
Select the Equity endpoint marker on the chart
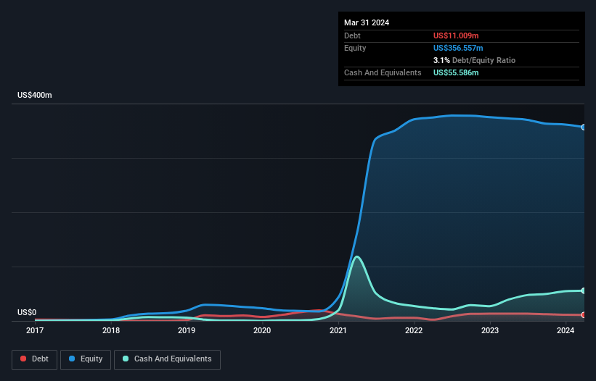[x=584, y=127]
